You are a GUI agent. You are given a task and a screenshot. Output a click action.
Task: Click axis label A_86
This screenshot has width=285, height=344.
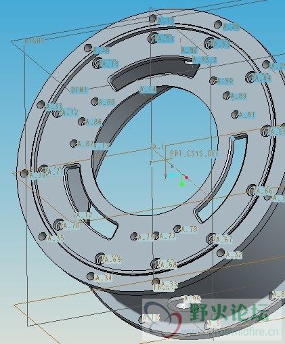(x=93, y=122)
